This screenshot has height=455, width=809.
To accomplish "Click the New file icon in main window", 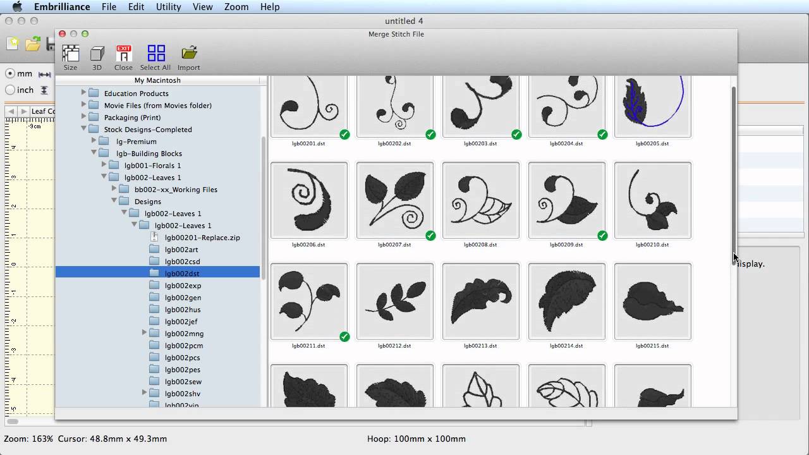I will click(x=13, y=44).
